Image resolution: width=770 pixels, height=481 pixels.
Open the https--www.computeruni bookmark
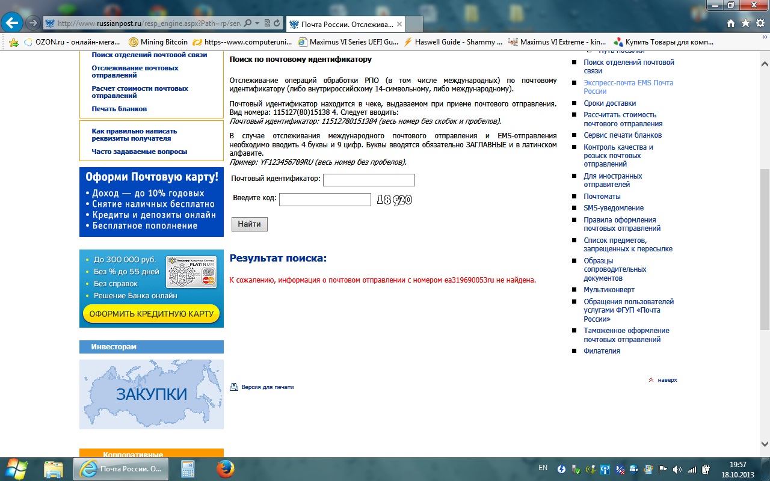click(243, 42)
